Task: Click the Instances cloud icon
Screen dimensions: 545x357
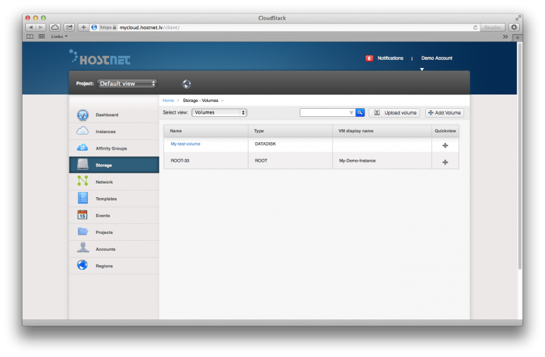Action: (x=82, y=131)
